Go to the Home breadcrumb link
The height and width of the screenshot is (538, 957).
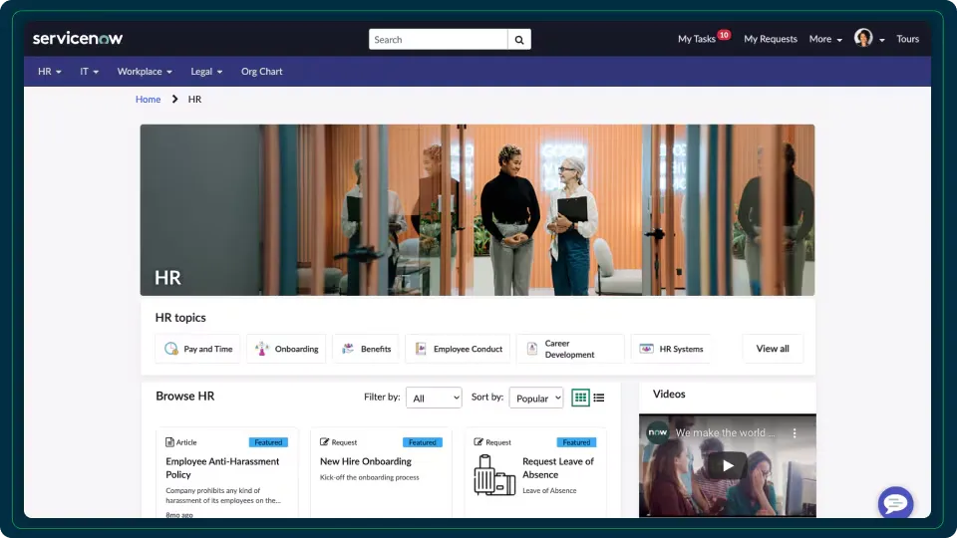148,100
